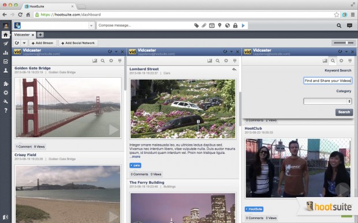Click the first stream vertical scrollbar

tap(125, 73)
